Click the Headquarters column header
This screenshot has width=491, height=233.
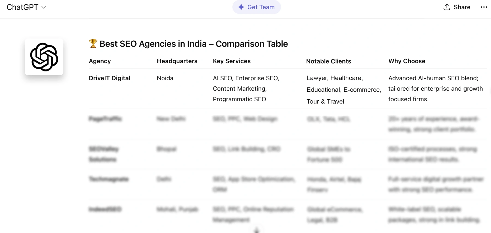pyautogui.click(x=177, y=61)
